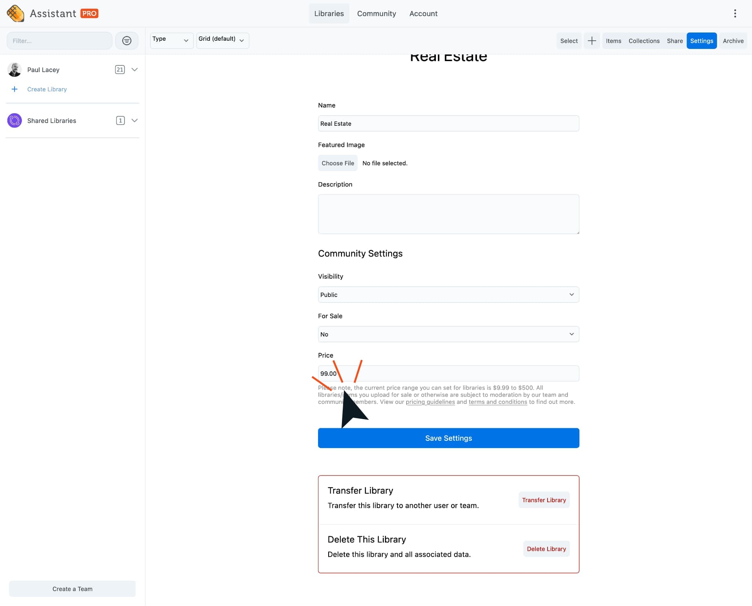Click the 21 count badge for Paul Lacey
752x606 pixels.
click(120, 70)
